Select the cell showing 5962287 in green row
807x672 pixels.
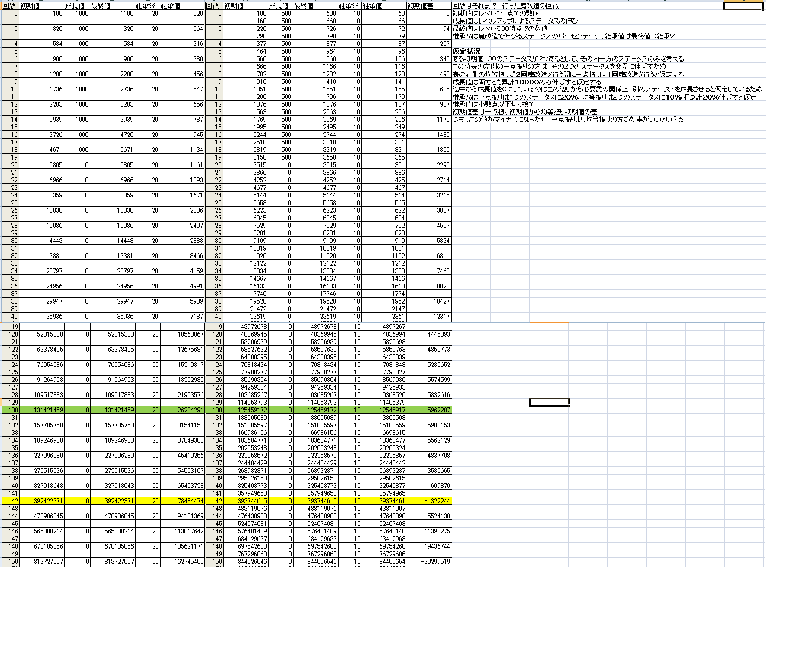[428, 410]
